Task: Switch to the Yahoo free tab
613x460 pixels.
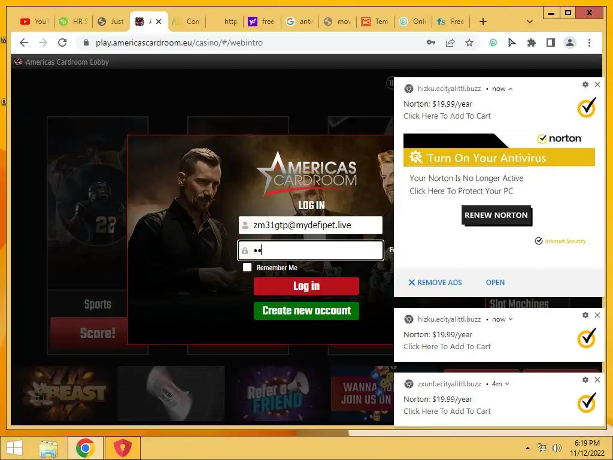Action: click(262, 22)
